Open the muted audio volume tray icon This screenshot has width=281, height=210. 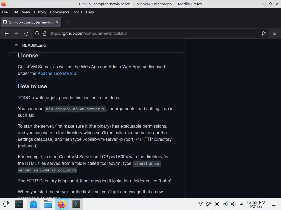233,204
